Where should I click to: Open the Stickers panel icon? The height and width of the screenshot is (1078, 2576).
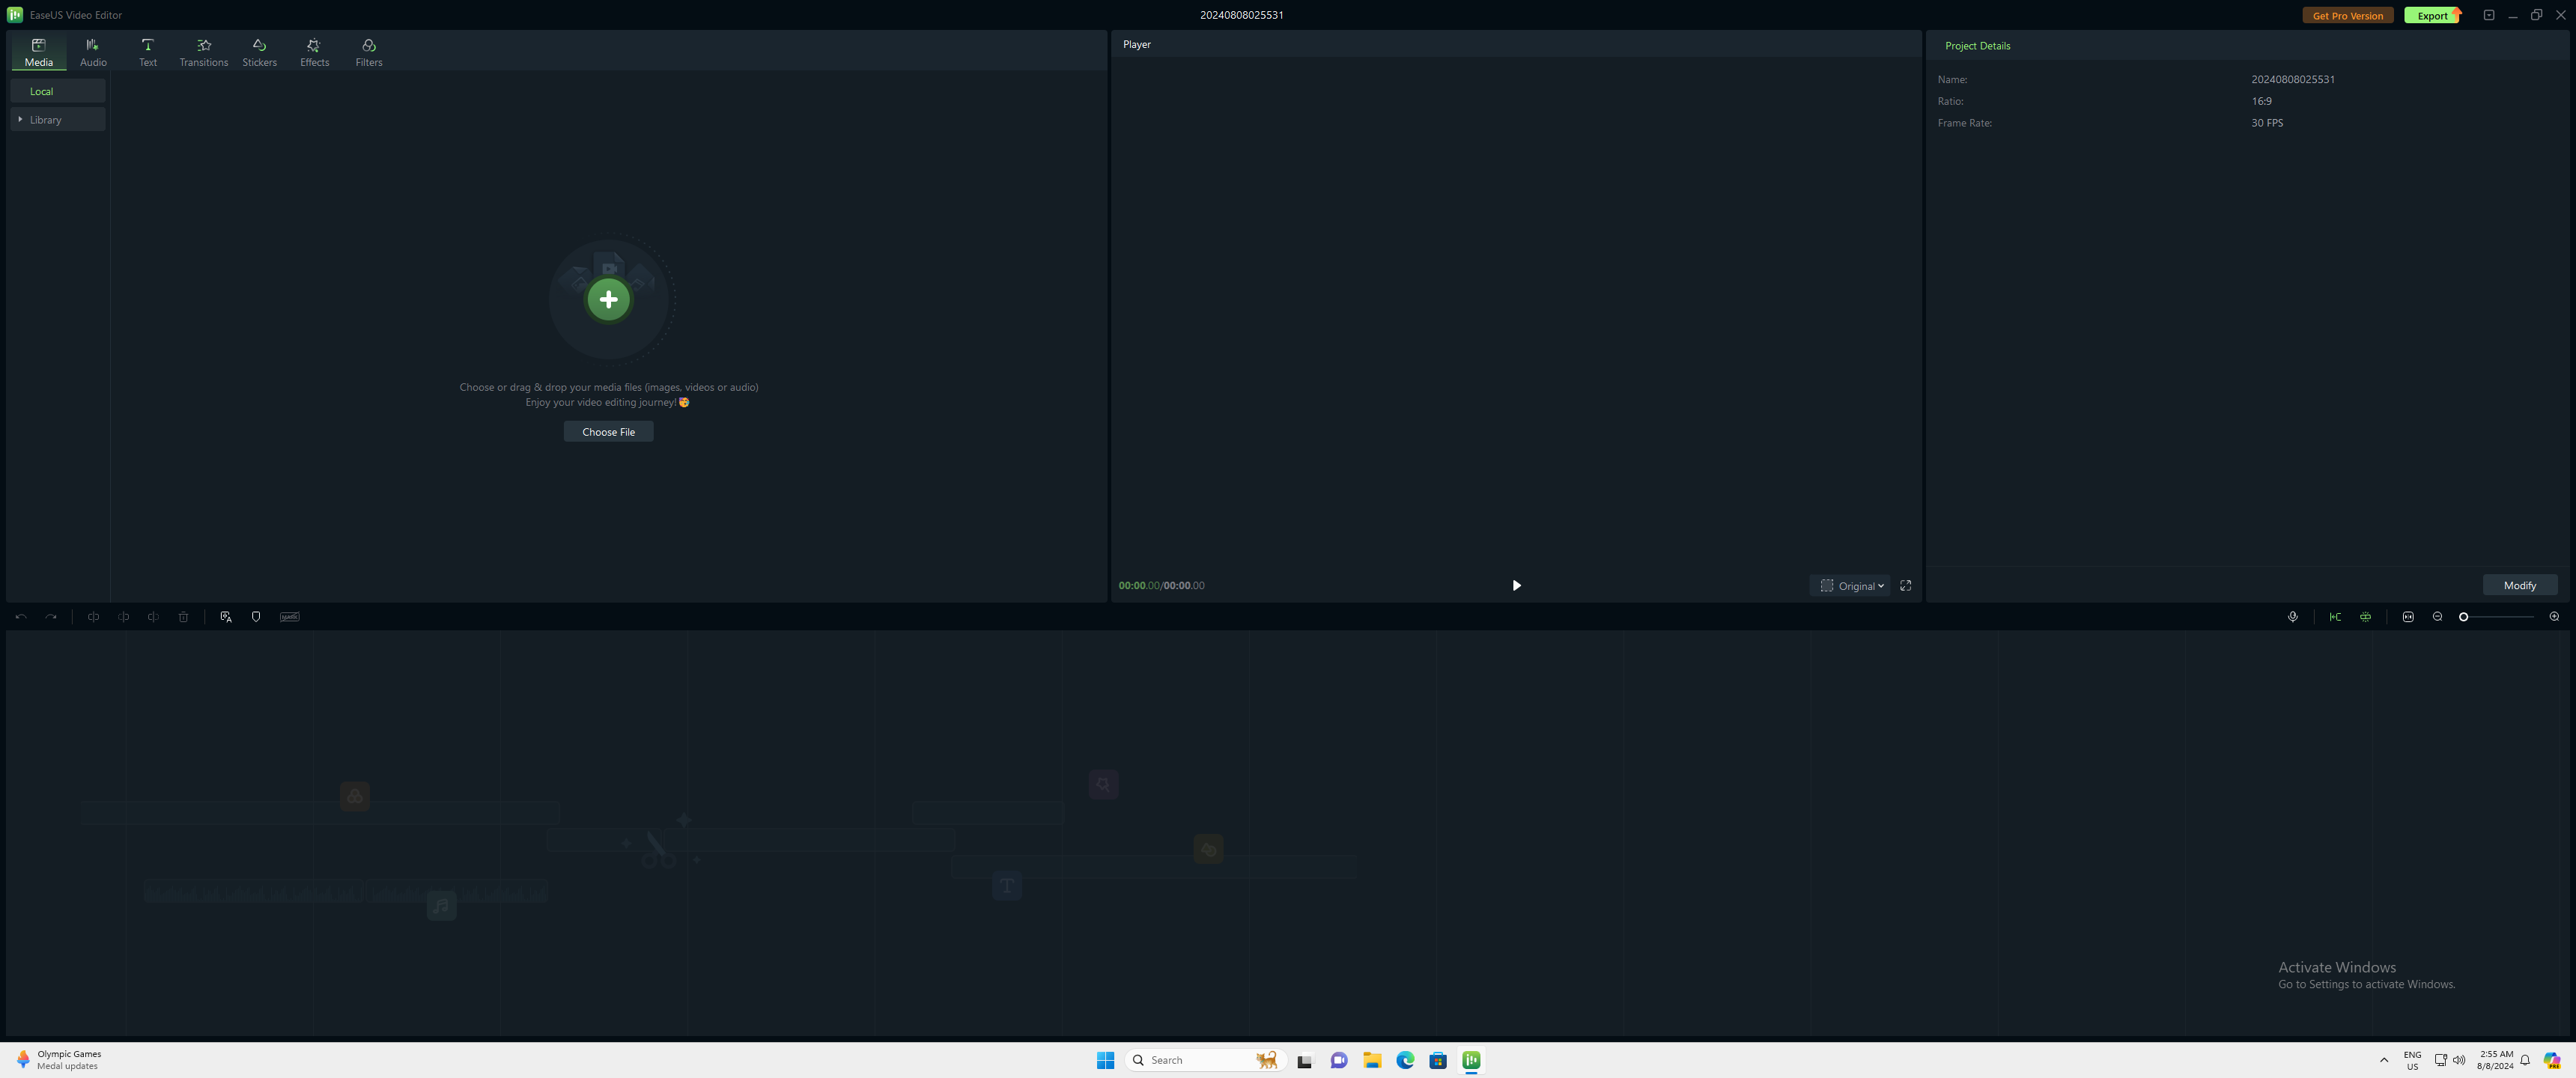point(259,46)
